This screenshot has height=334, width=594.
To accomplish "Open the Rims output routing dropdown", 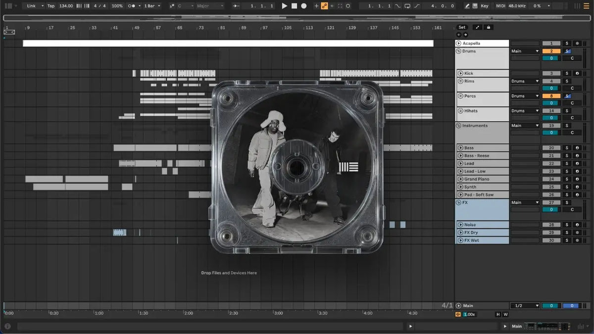I will click(525, 81).
